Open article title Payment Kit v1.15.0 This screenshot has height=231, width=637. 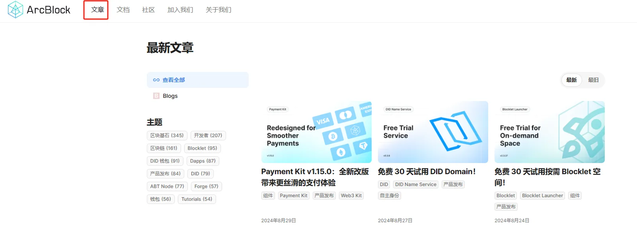(x=315, y=177)
